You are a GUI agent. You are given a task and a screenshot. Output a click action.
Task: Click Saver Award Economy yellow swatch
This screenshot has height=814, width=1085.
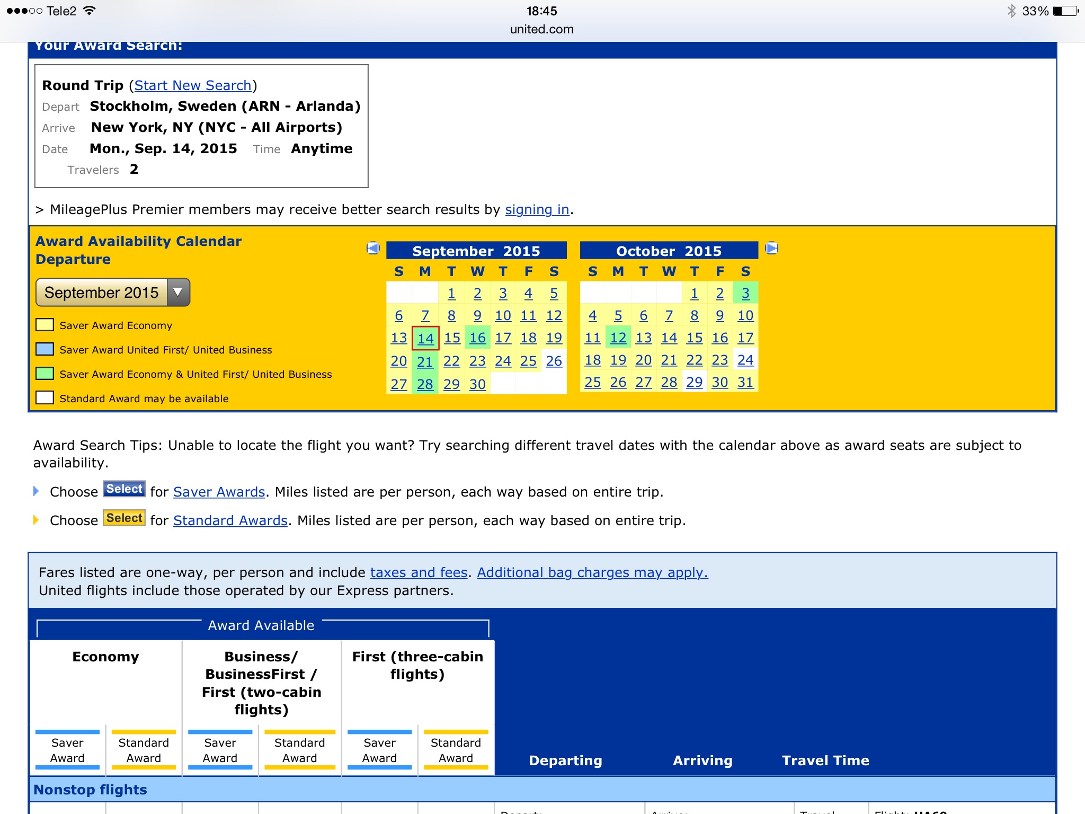[x=45, y=325]
